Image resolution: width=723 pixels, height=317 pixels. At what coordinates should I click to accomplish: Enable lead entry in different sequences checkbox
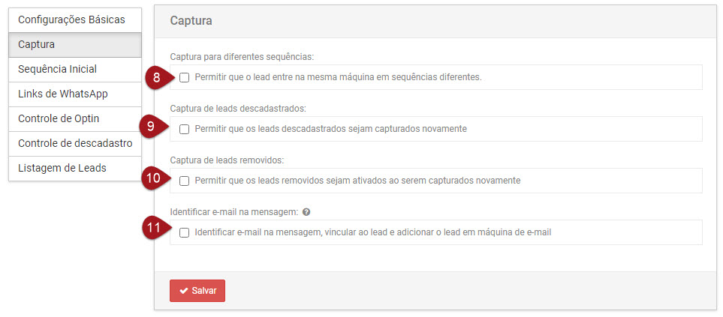tap(184, 77)
